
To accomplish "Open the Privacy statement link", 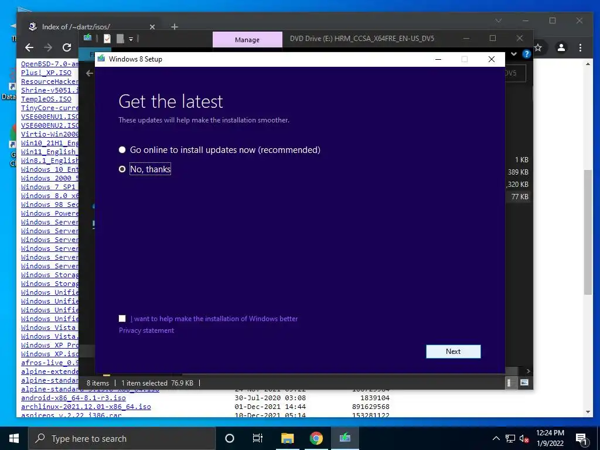I will point(146,330).
